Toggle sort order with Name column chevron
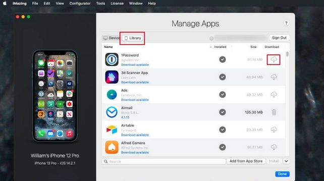 click(x=210, y=47)
